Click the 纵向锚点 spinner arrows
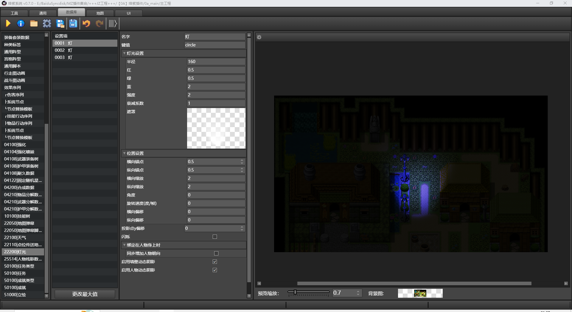The image size is (572, 312). (242, 170)
